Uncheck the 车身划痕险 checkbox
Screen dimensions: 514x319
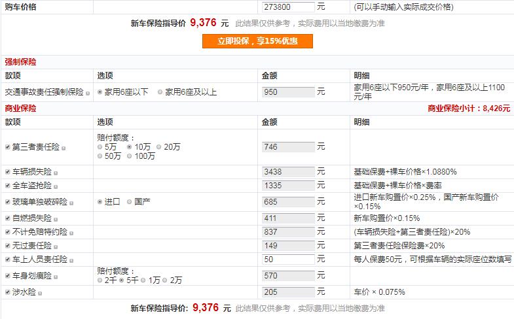(x=8, y=276)
